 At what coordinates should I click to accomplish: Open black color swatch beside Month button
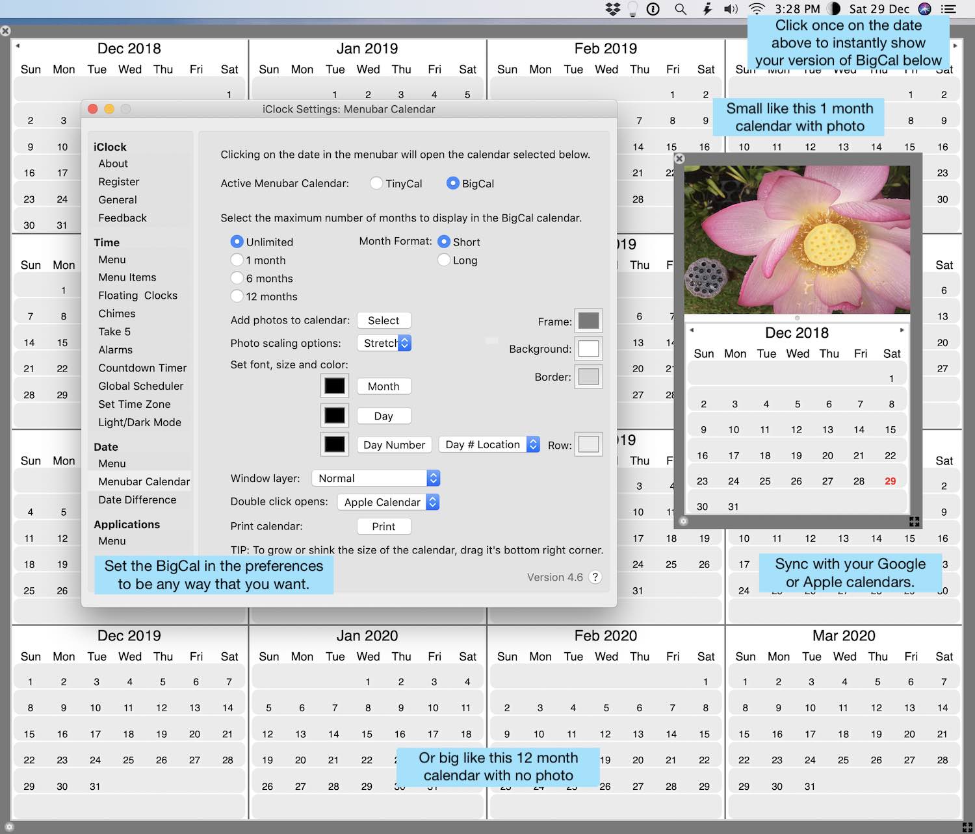coord(335,386)
